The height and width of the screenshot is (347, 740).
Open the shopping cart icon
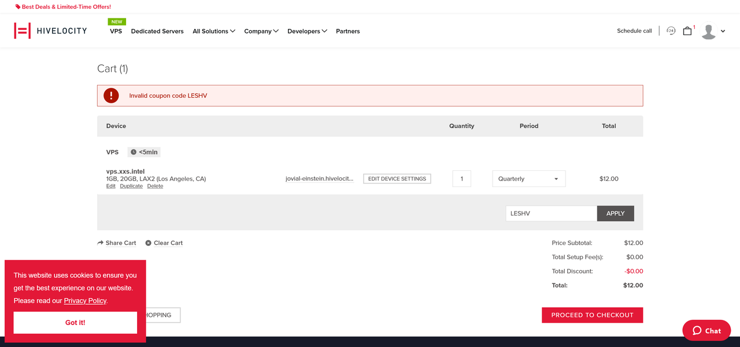coord(687,31)
